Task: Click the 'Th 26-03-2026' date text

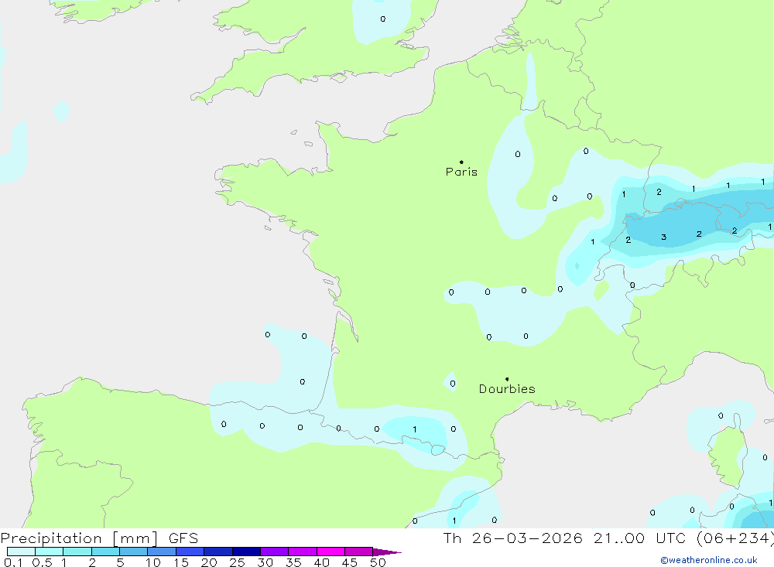Action: [513, 538]
